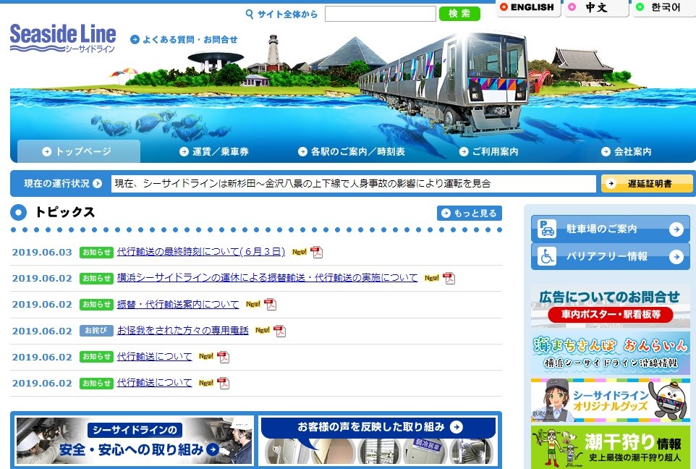Image resolution: width=696 pixels, height=469 pixels.
Task: Click inside the site search input field
Action: pyautogui.click(x=380, y=13)
